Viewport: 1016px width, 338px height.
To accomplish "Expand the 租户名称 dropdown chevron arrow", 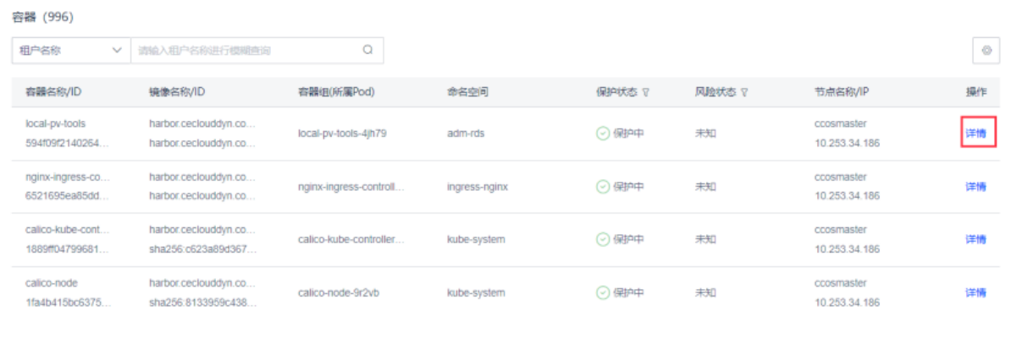I will pyautogui.click(x=117, y=51).
